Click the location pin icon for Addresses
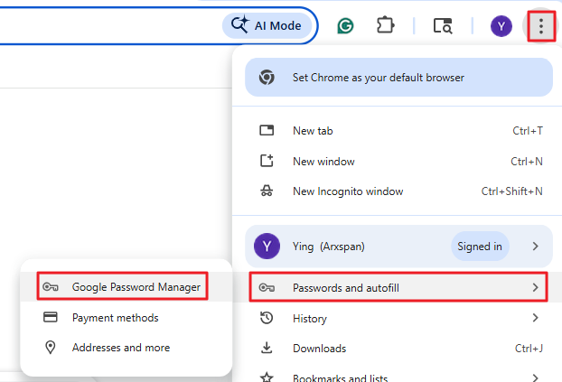Viewport: 562px width, 382px height. [51, 348]
